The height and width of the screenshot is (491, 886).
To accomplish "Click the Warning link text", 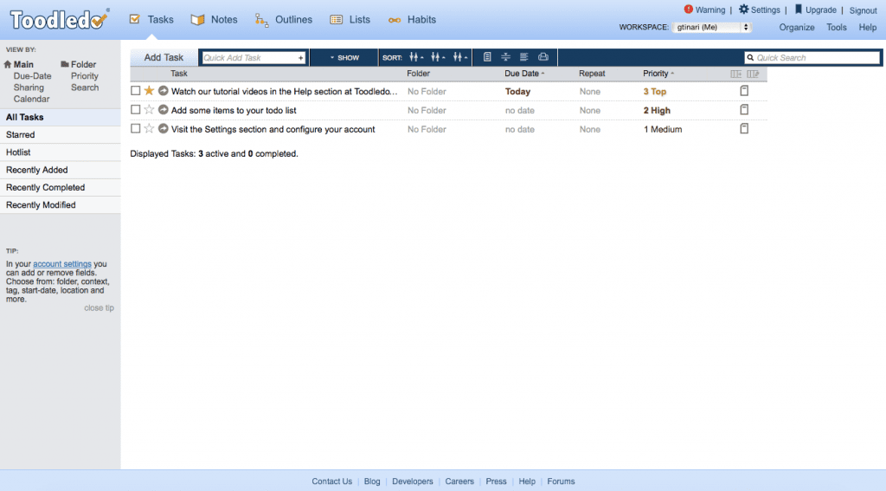I will [710, 10].
